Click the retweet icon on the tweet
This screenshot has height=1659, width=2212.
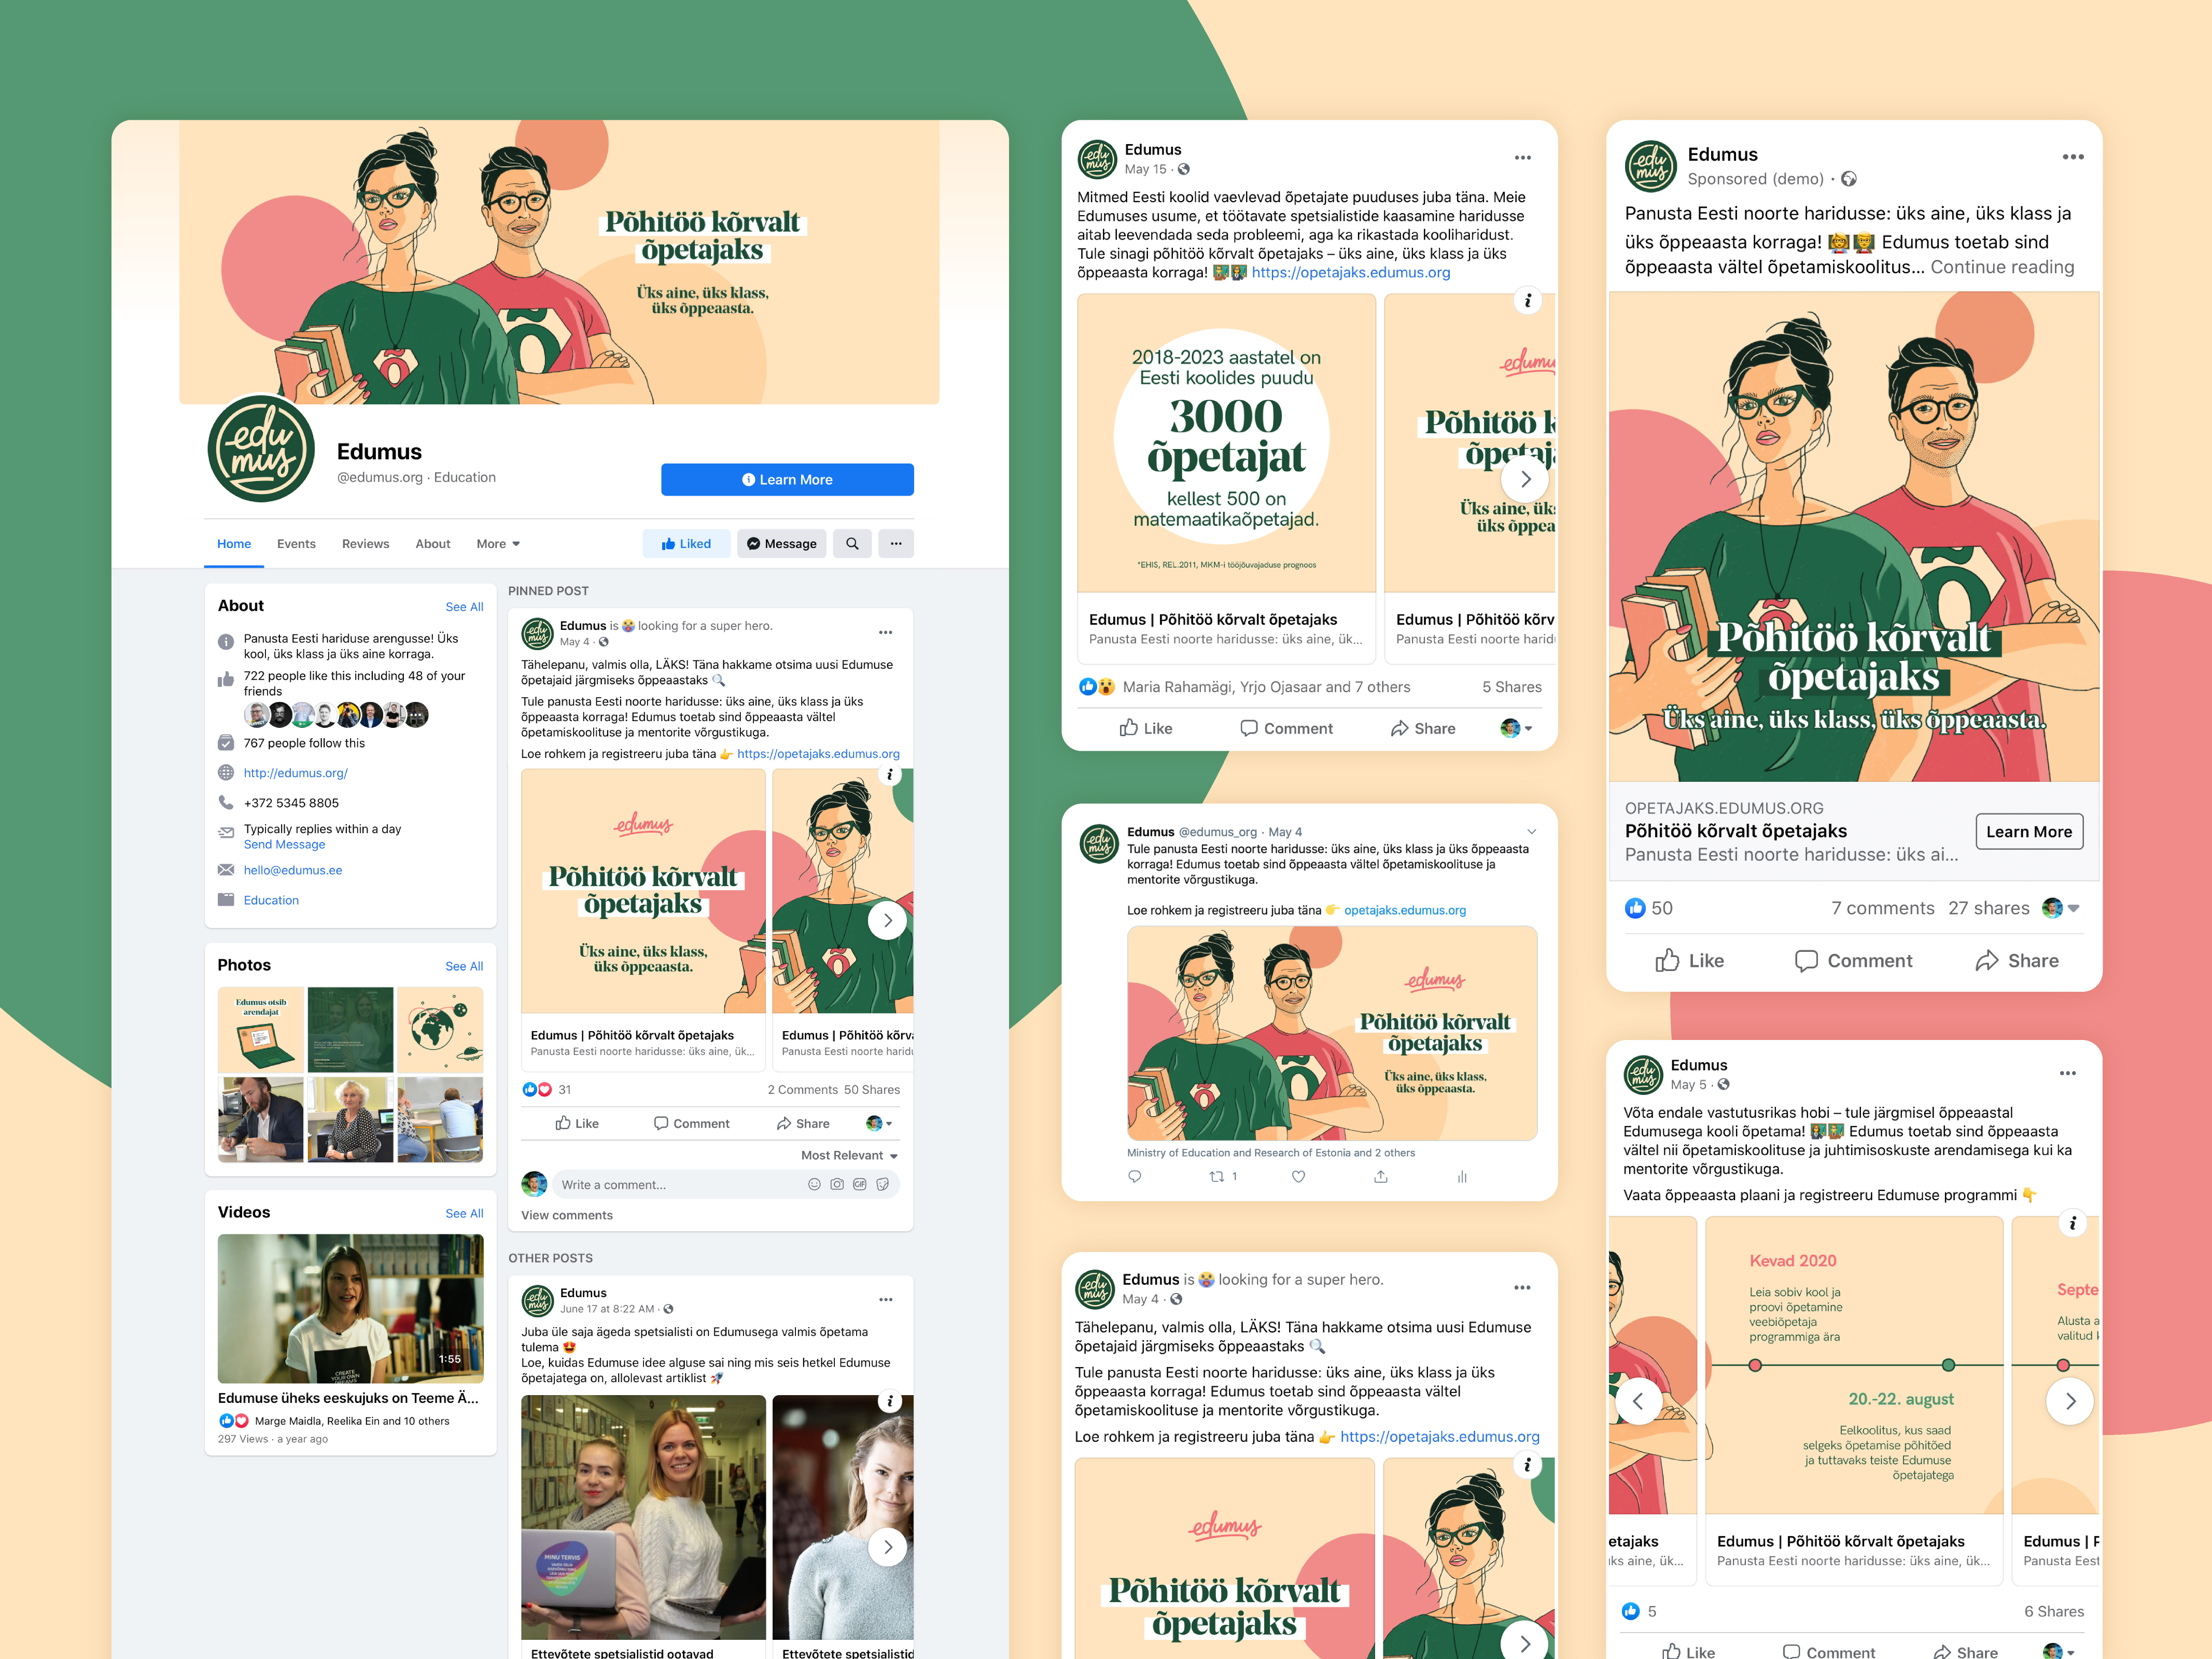coord(1217,1176)
